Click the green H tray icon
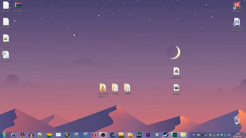This screenshot has height=138, width=246. click(199, 135)
